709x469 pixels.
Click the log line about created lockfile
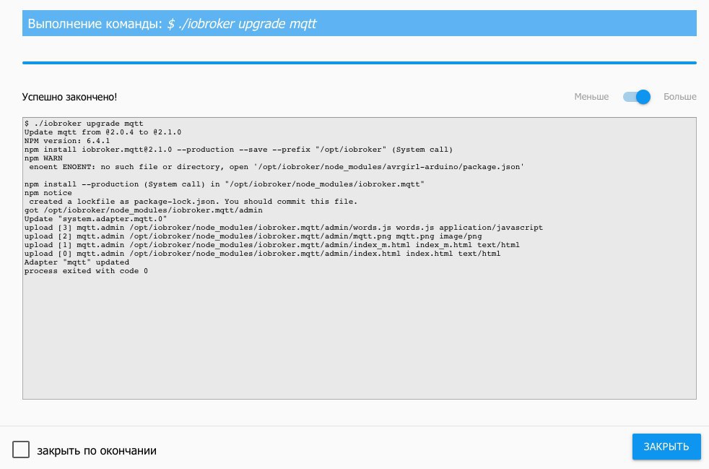click(193, 202)
